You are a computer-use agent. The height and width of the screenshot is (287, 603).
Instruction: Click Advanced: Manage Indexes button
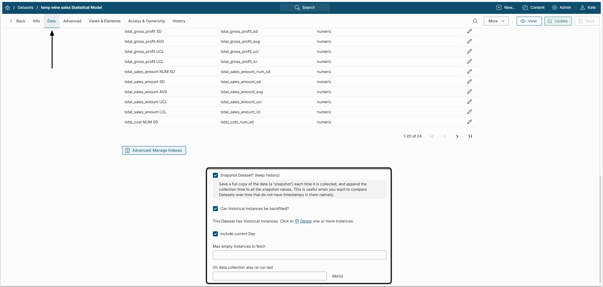[154, 150]
